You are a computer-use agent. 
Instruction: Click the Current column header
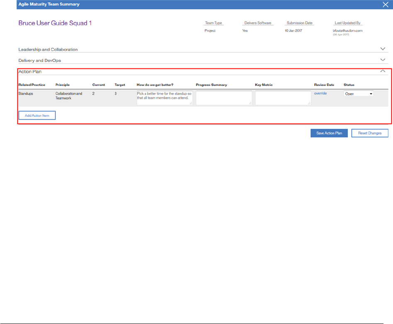coord(99,85)
